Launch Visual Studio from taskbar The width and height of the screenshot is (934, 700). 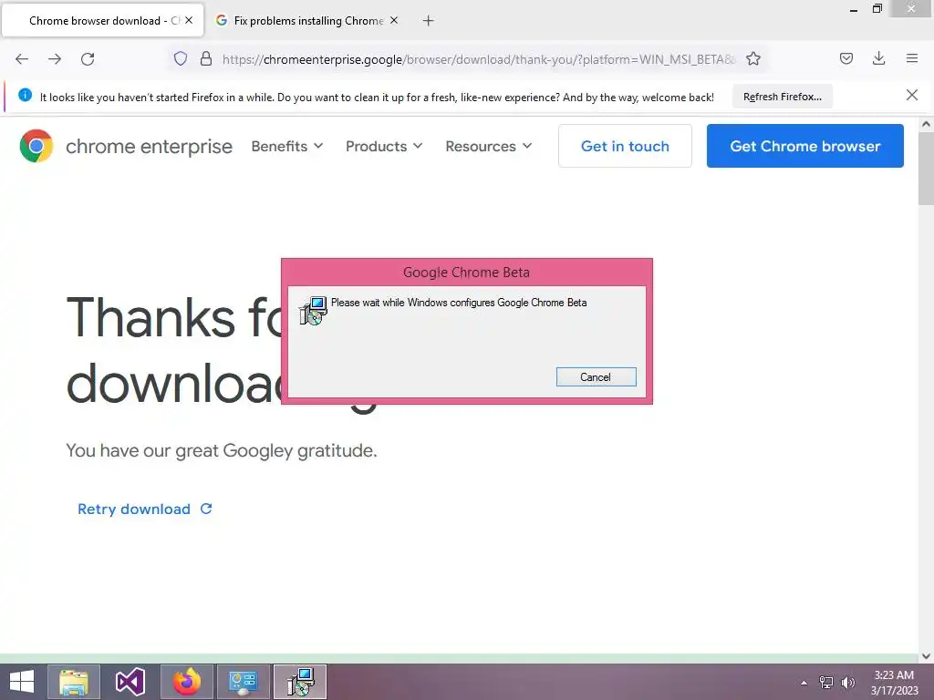click(130, 682)
